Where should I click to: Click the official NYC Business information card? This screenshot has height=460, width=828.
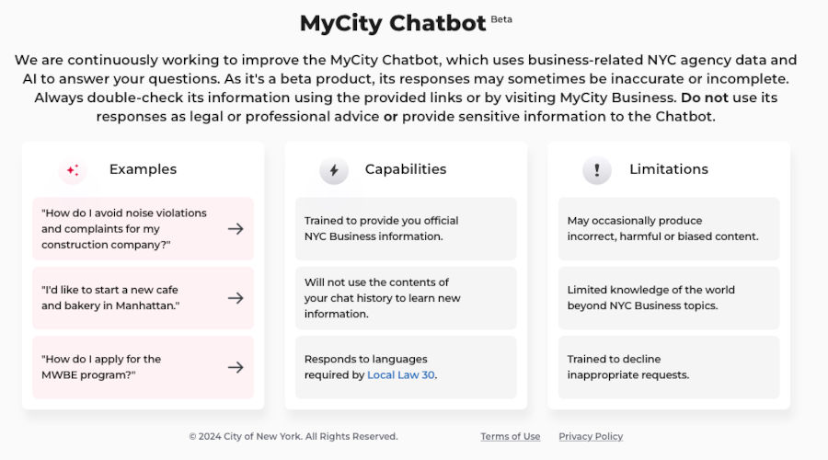tap(406, 229)
